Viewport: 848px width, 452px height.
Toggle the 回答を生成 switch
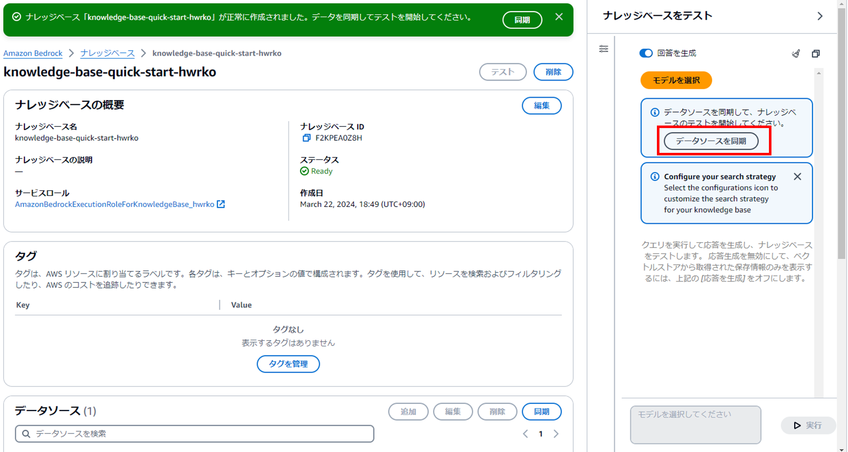click(646, 53)
